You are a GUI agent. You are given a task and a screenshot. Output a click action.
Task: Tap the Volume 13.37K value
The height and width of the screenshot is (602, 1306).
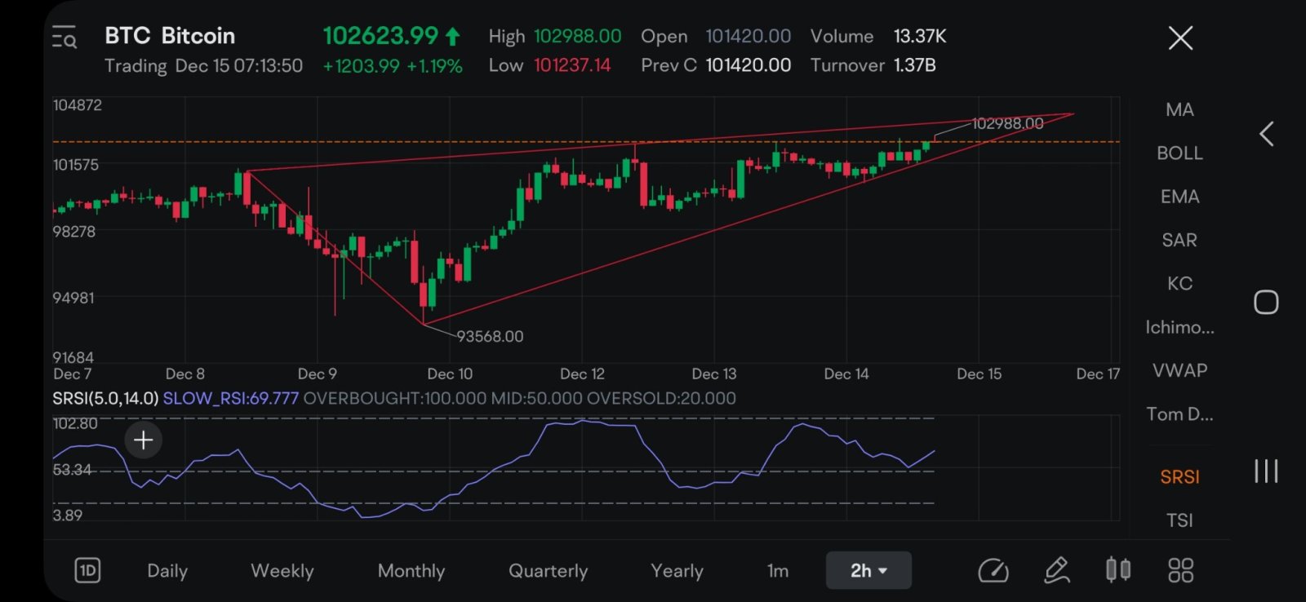920,36
